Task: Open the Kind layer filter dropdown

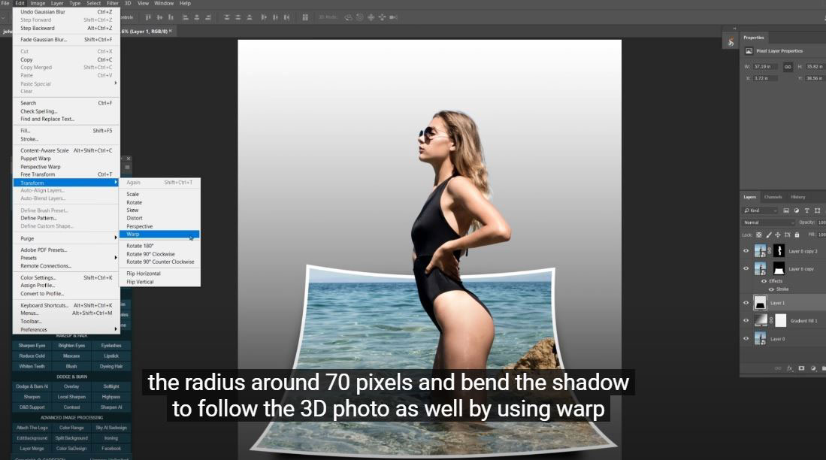Action: (759, 210)
